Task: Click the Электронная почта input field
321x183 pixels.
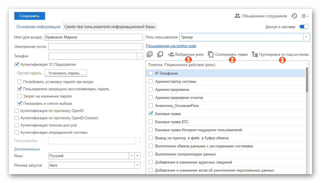Action: coord(95,47)
